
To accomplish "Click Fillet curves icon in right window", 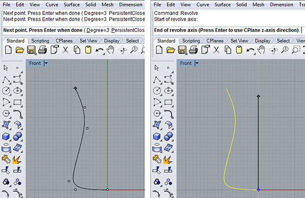I will [x=169, y=114].
